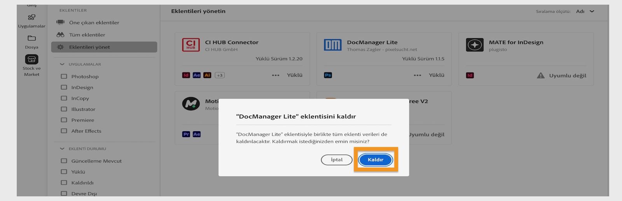The width and height of the screenshot is (622, 201).
Task: Click Premiere badge on the Motion card
Action: [x=186, y=134]
